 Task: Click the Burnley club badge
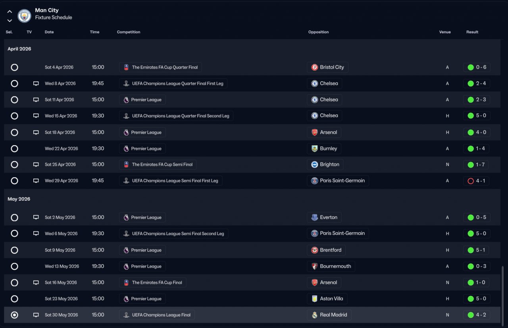(314, 149)
